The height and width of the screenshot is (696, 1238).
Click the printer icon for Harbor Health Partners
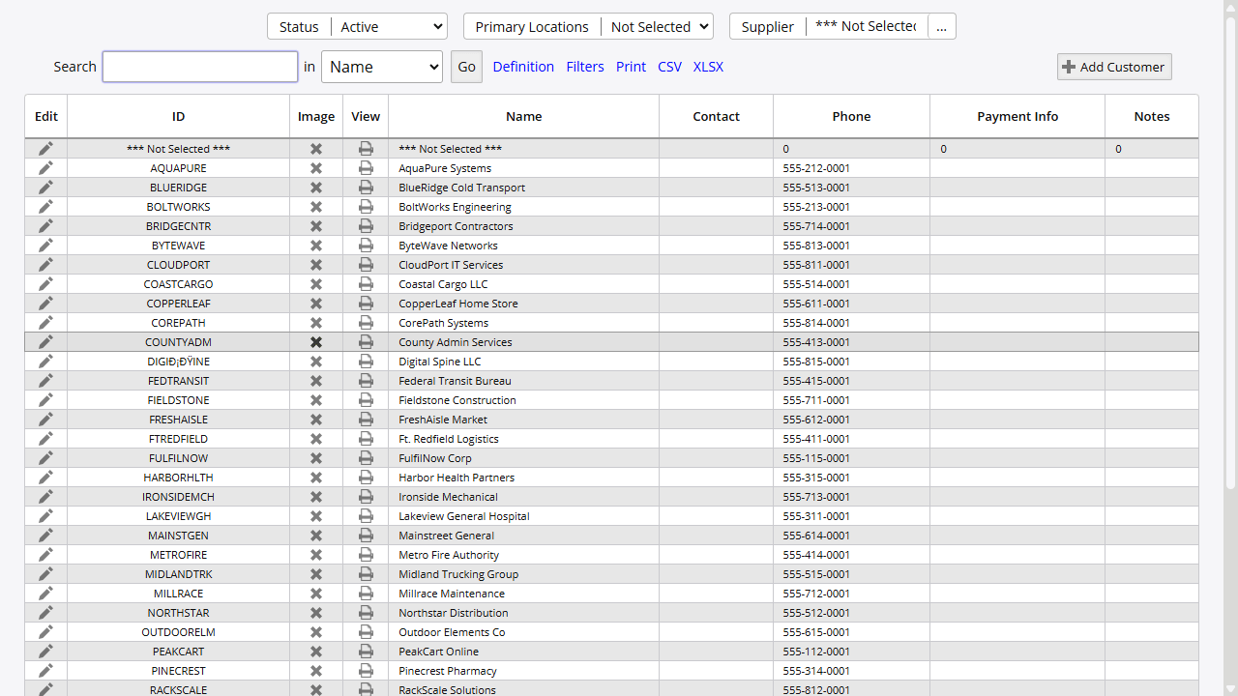(366, 478)
